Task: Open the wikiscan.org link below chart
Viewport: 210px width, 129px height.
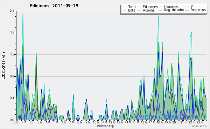Action: pyautogui.click(x=105, y=126)
